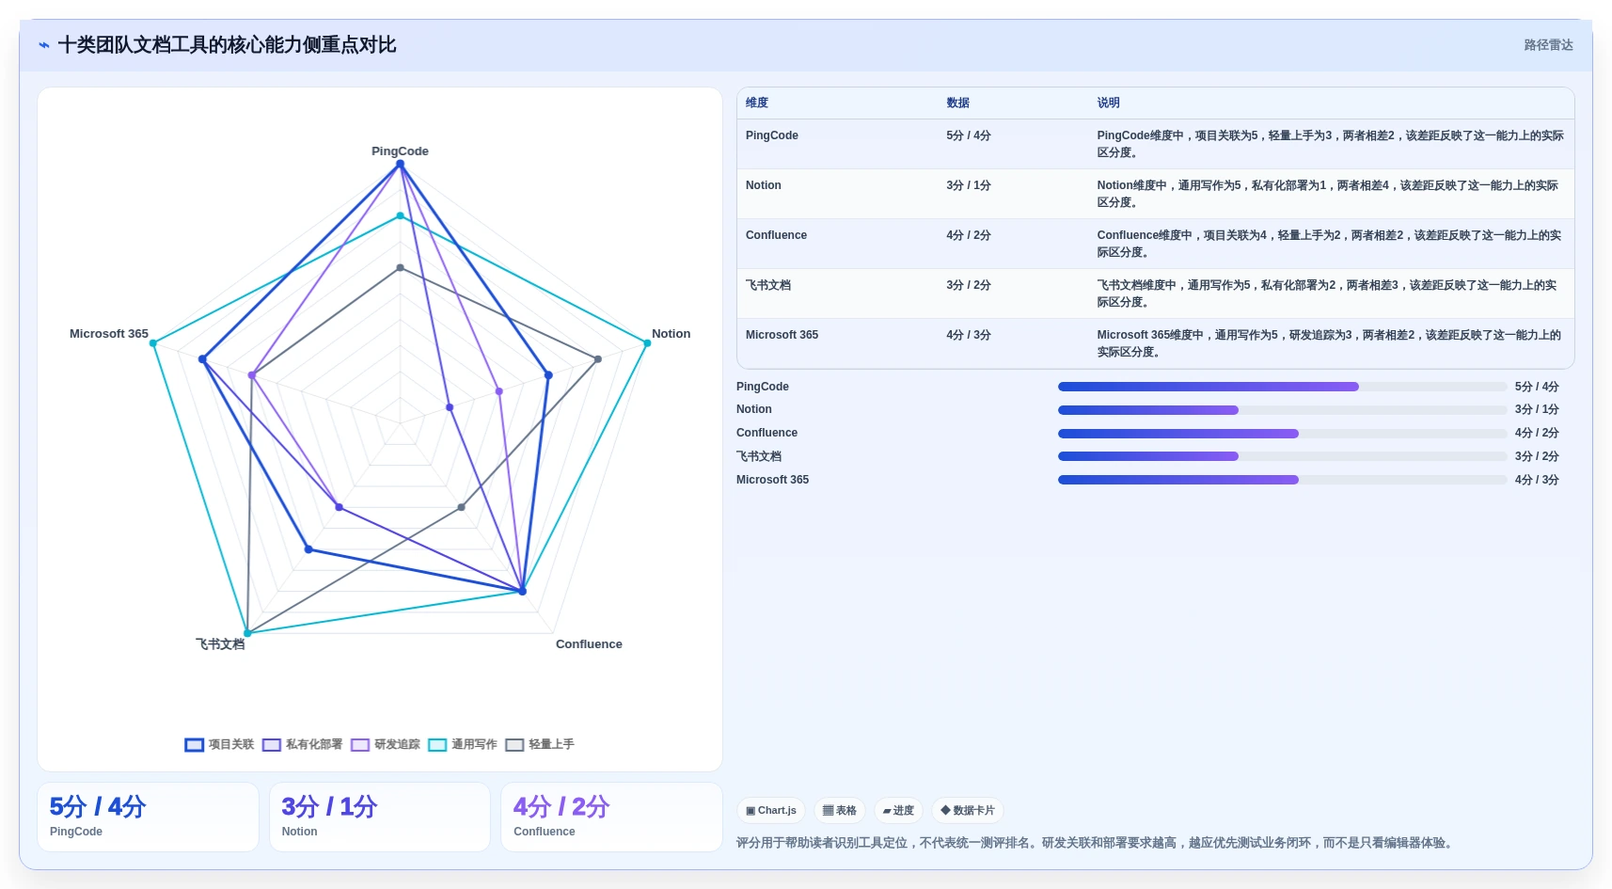
Task: Click the 说明 column header
Action: pos(1109,103)
